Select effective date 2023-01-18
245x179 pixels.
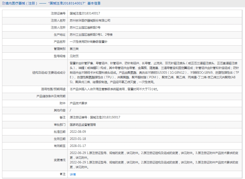click(x=78, y=139)
